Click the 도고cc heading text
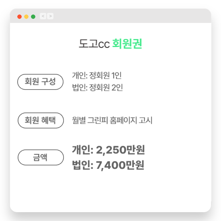The width and height of the screenshot is (221, 221). point(94,44)
